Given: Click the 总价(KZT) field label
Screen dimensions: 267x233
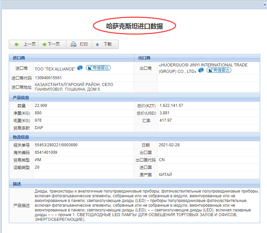Looking at the screenshot, I should tap(146, 106).
